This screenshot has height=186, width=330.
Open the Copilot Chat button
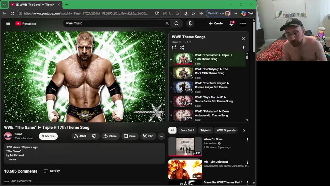pos(247,13)
